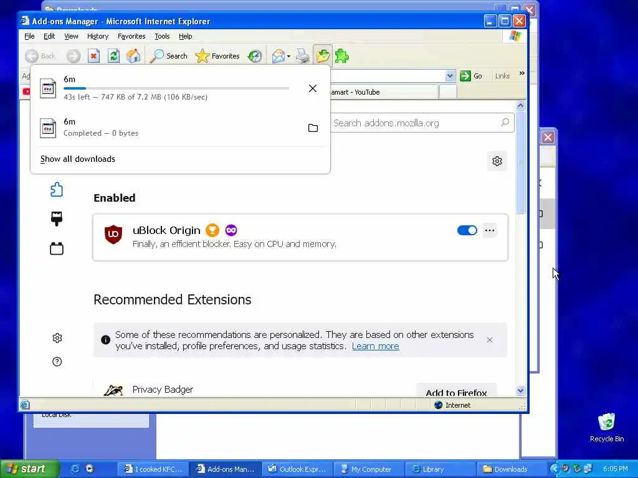Open the File menu
Viewport: 638px width, 478px height.
point(29,36)
